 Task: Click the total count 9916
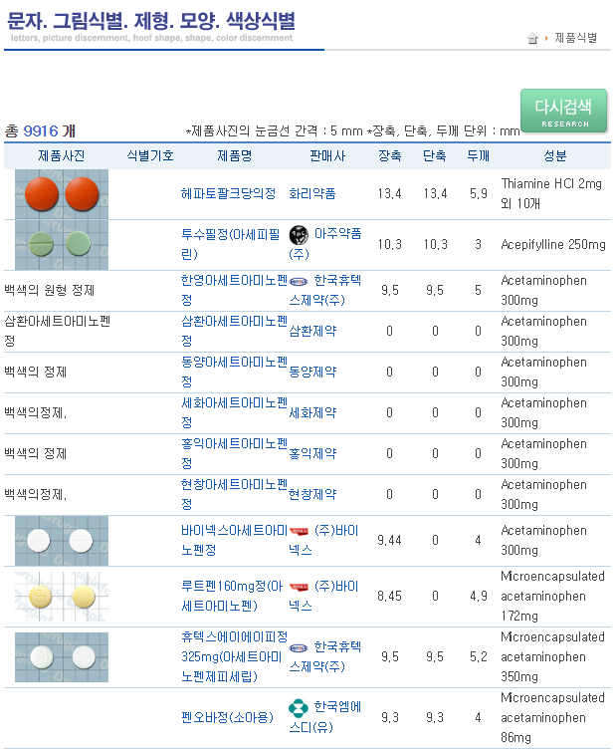click(x=41, y=130)
